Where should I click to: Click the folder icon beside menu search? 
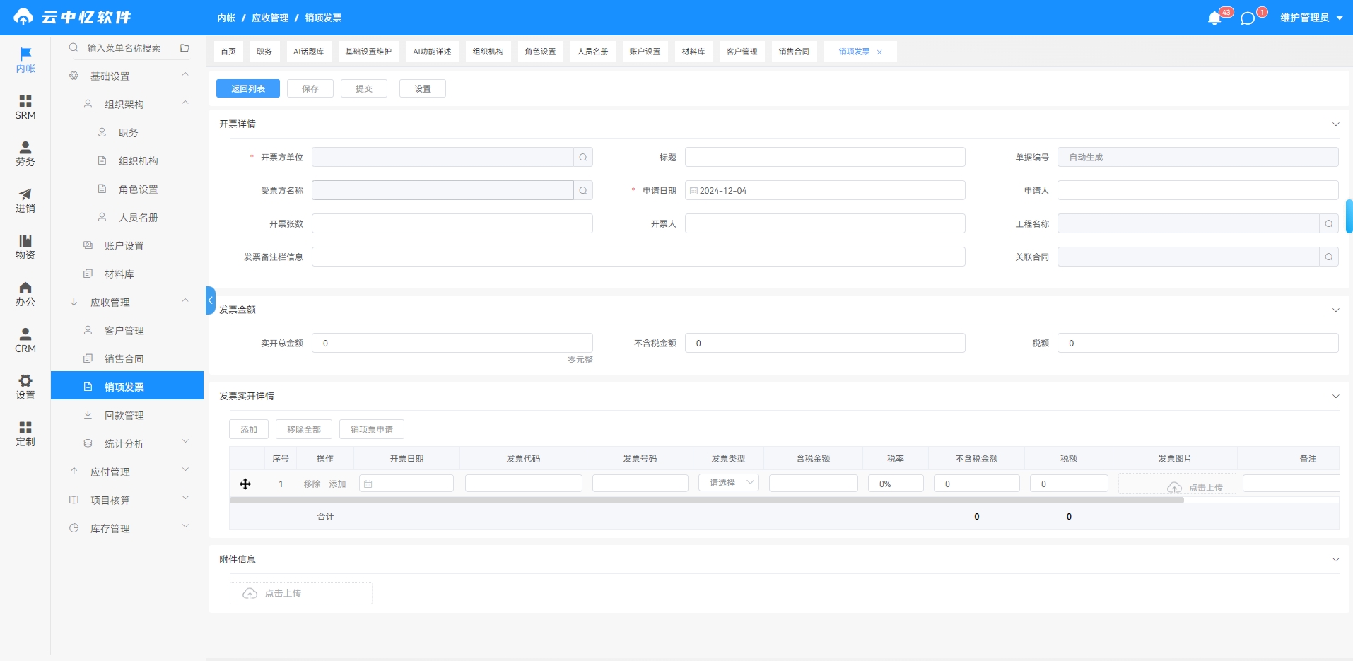184,48
